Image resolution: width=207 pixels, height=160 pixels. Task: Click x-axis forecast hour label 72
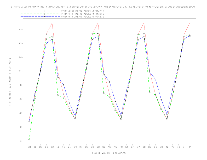pos(167,147)
